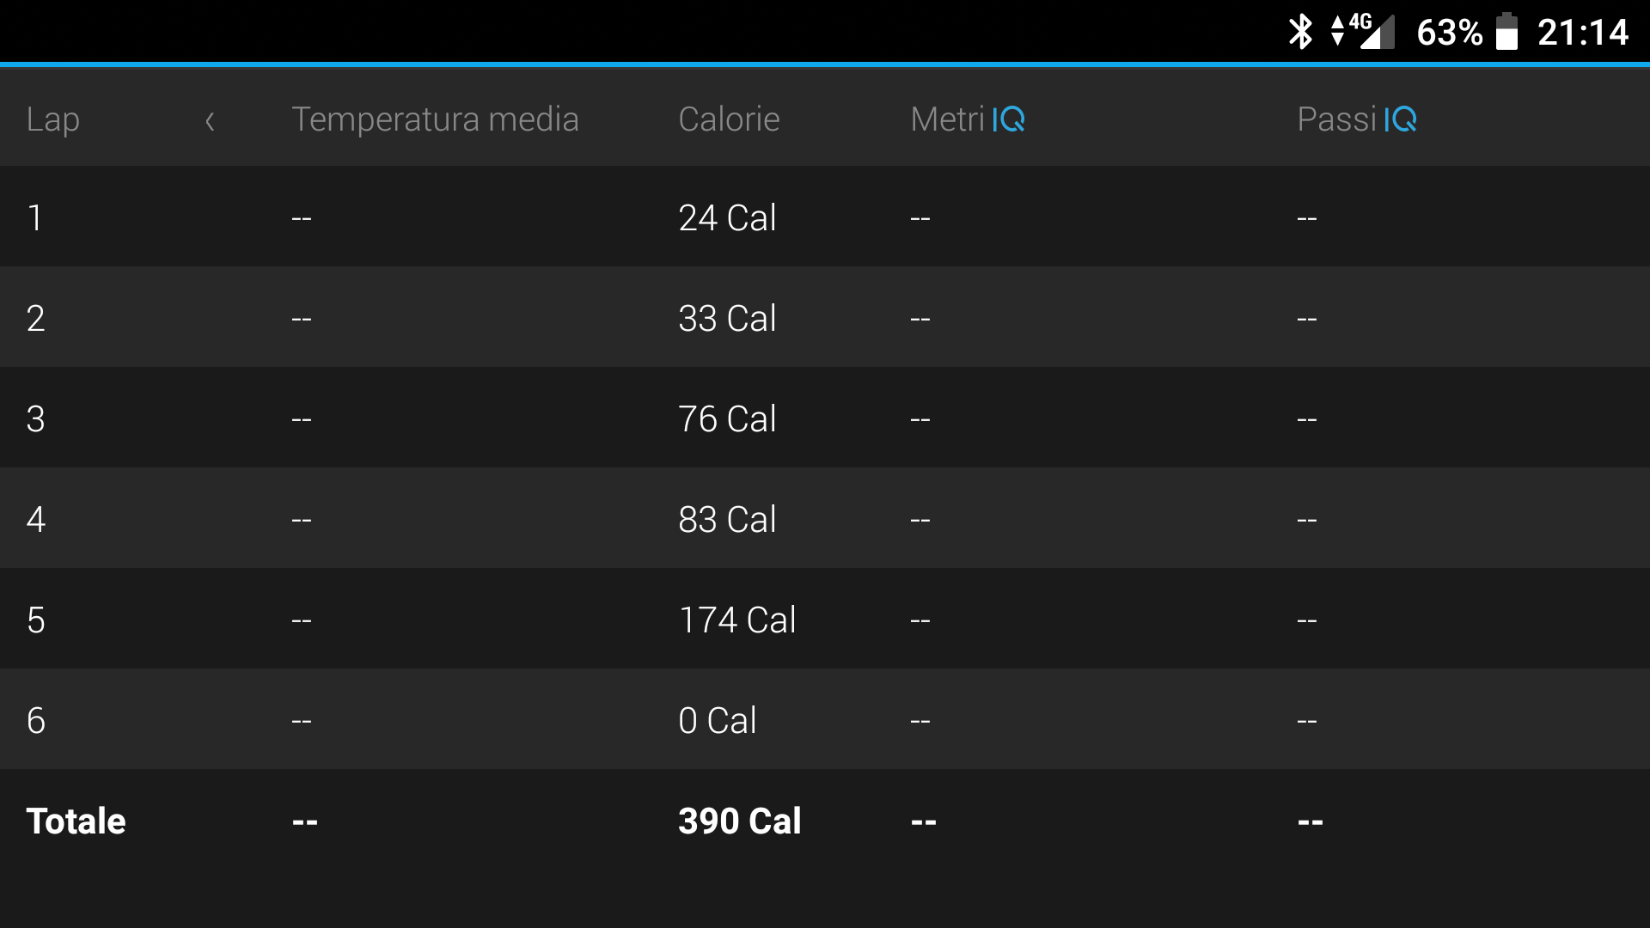Viewport: 1650px width, 928px height.
Task: Tap the Bluetooth status icon
Action: [1300, 32]
